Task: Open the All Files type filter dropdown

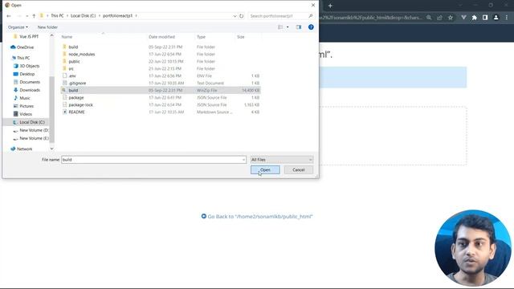Action: (282, 160)
